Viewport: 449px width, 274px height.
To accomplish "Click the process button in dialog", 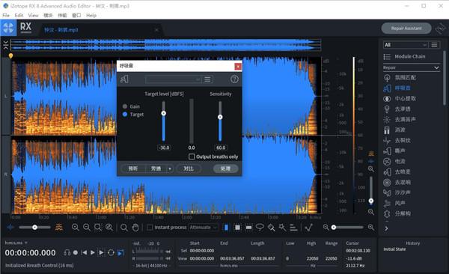I will click(x=226, y=168).
